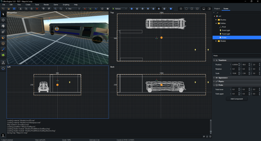261x141 pixels.
Task: Expand the Models folder in scene tree
Action: pyautogui.click(x=216, y=41)
